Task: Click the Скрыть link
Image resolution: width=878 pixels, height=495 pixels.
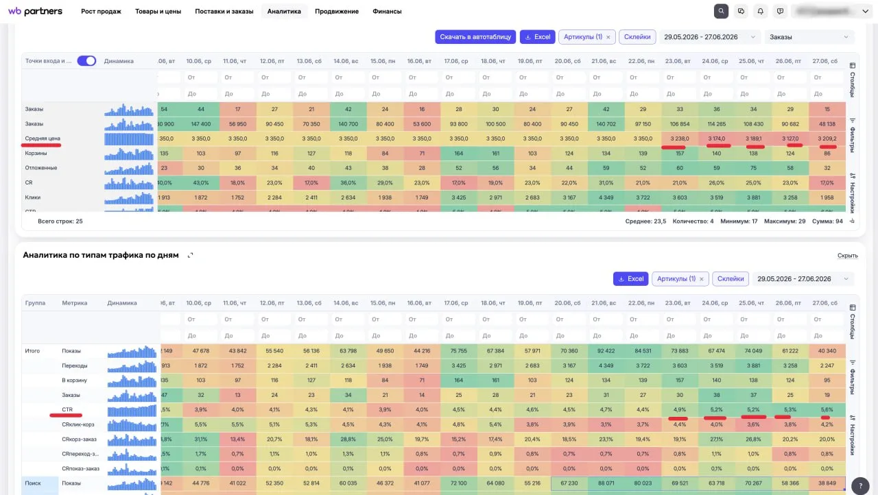Action: click(847, 256)
